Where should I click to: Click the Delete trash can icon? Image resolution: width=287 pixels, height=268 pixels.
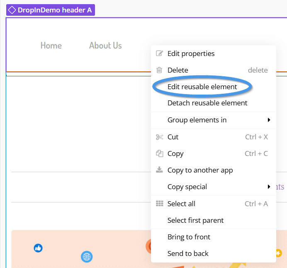159,70
